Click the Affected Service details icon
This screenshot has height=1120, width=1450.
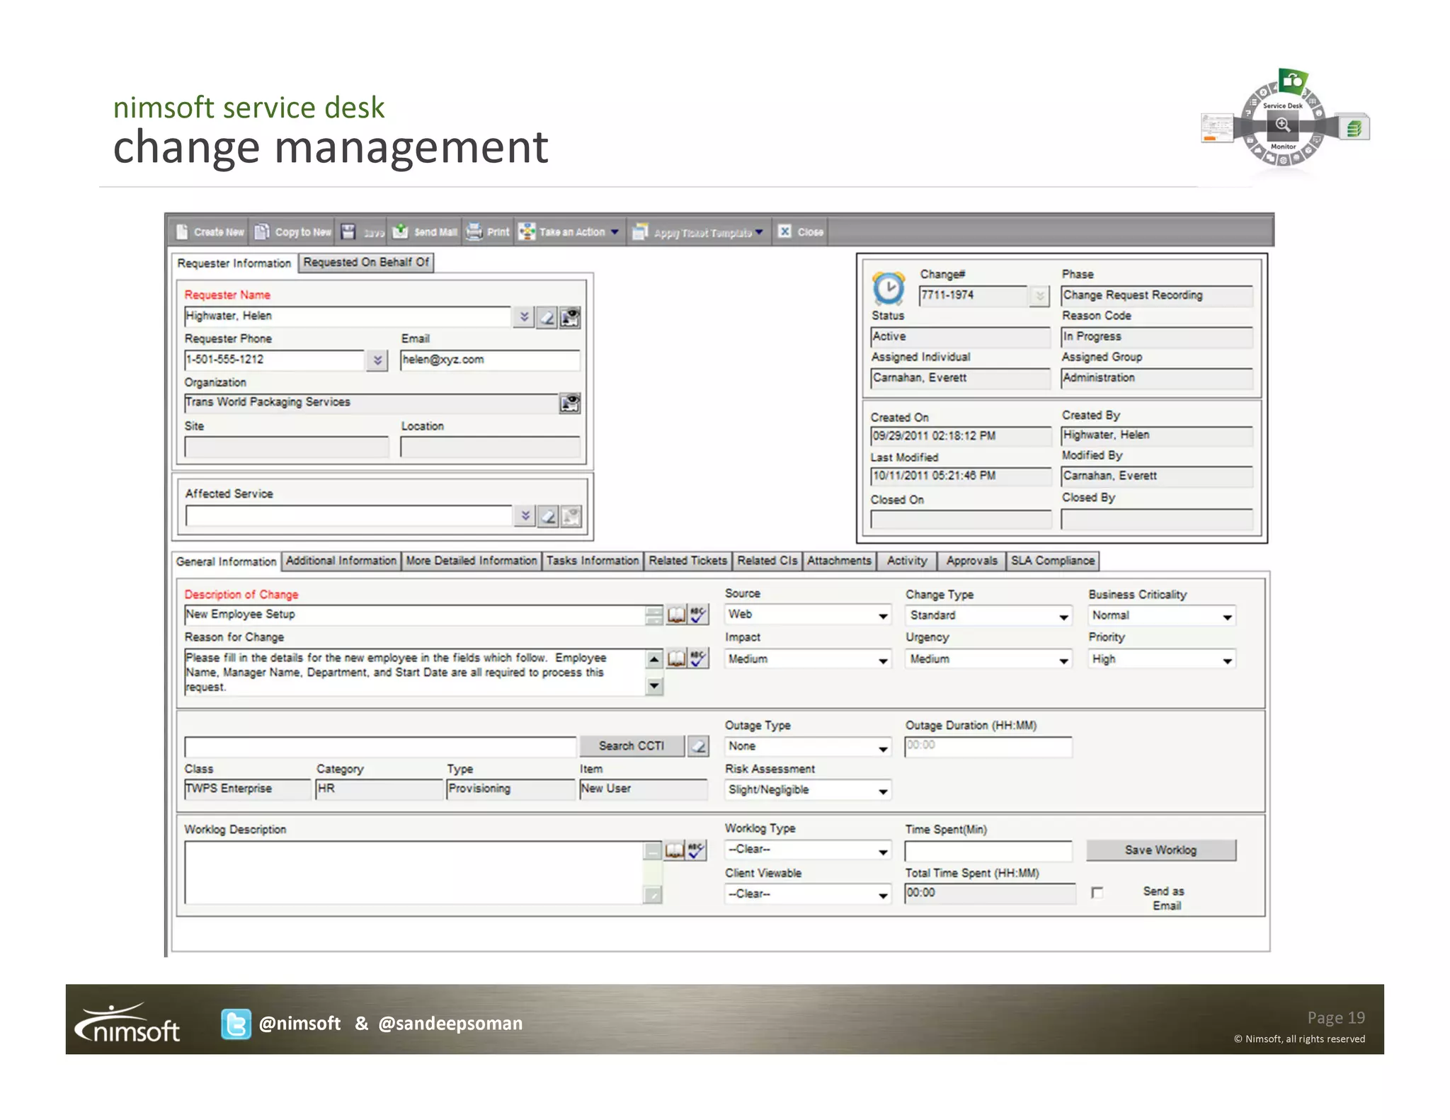[x=571, y=517]
